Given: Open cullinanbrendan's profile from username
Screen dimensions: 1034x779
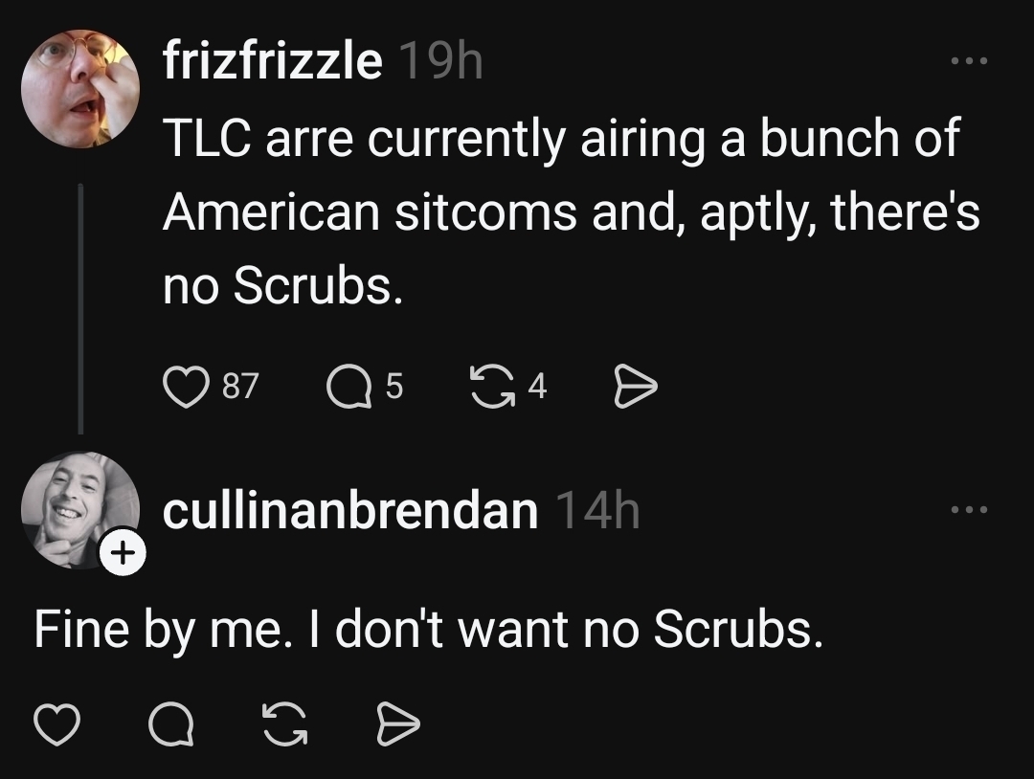Looking at the screenshot, I should [349, 510].
